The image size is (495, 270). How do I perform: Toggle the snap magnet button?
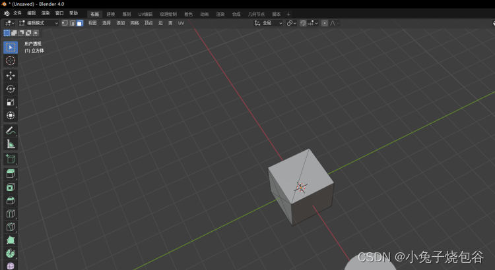[x=303, y=23]
